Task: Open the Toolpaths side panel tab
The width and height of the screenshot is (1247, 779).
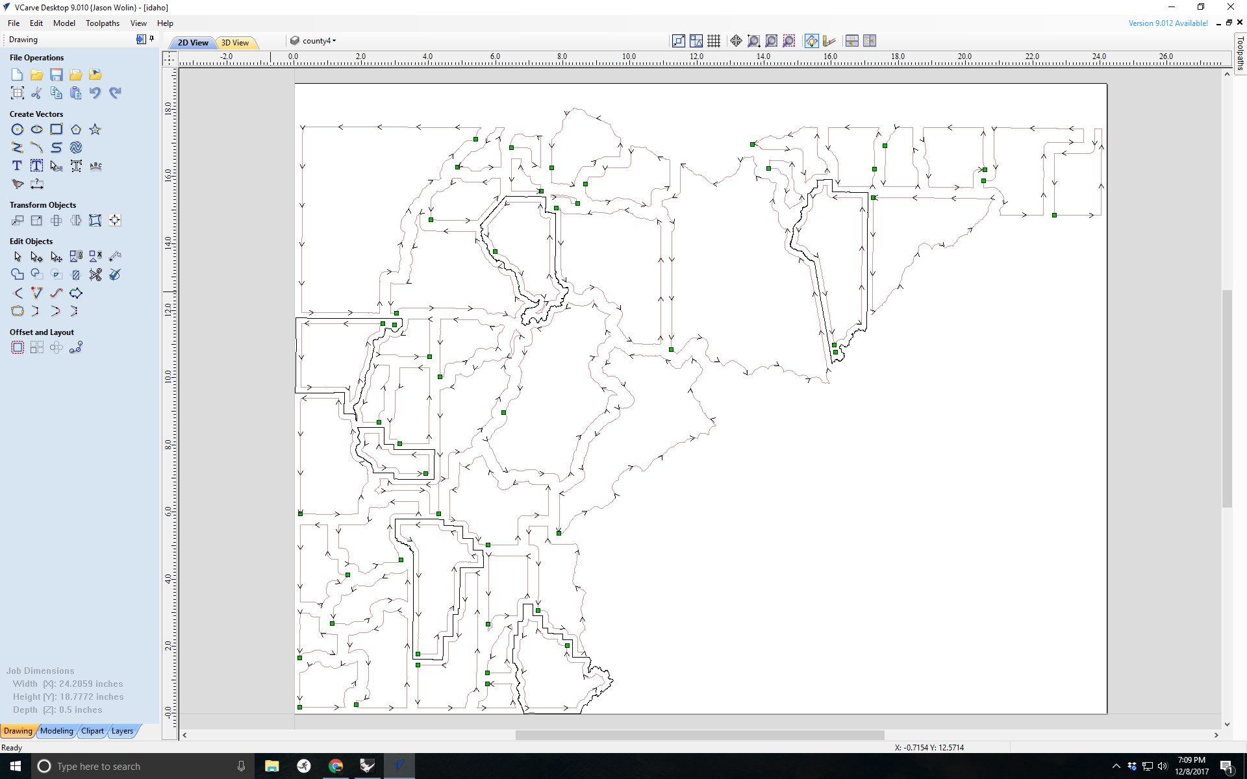Action: pyautogui.click(x=1240, y=53)
